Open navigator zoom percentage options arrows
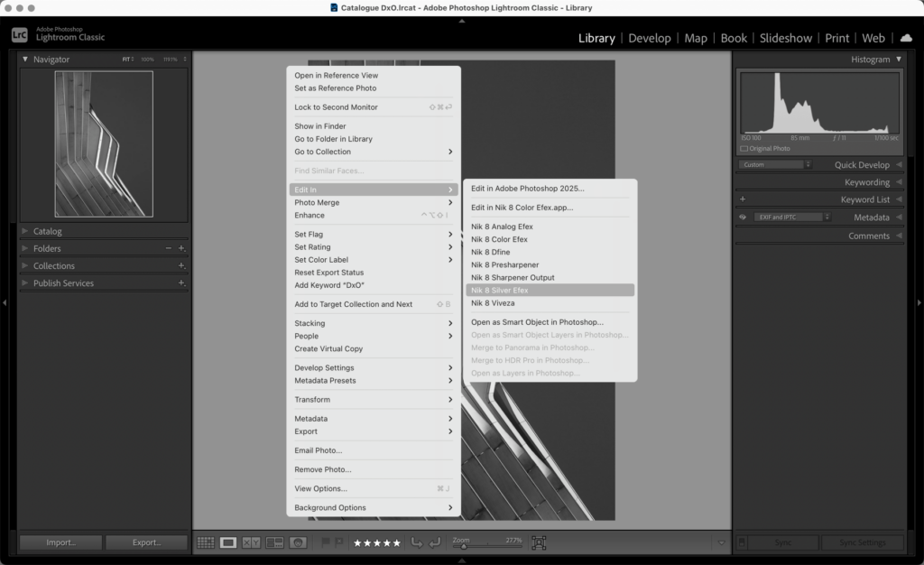Image resolution: width=924 pixels, height=565 pixels. click(185, 60)
